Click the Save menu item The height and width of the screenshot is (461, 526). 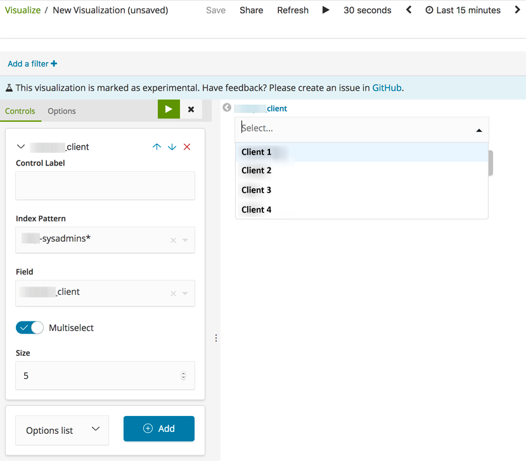[x=215, y=10]
